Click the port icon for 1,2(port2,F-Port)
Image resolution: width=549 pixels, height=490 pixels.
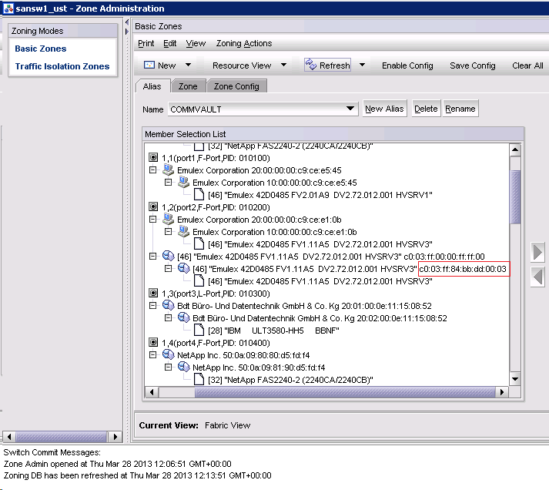(153, 206)
